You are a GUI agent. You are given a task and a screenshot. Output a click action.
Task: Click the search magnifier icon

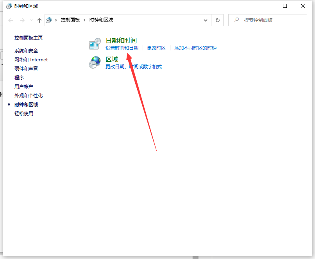point(236,20)
